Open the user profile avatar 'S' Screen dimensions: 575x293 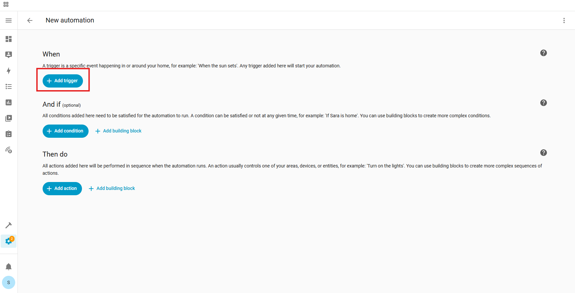(9, 282)
